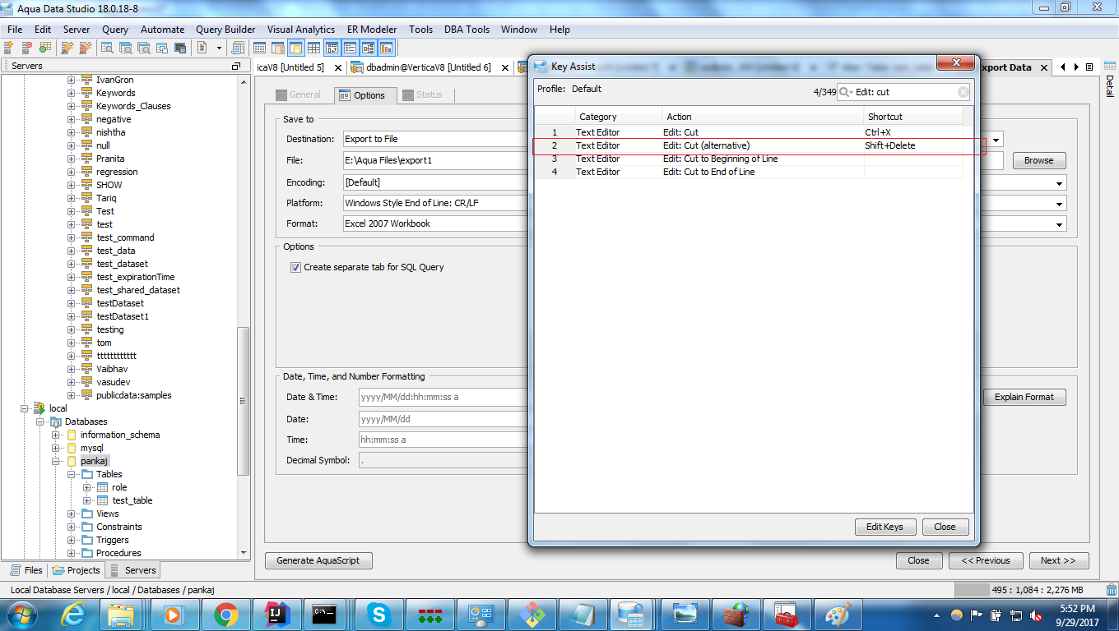This screenshot has width=1119, height=631.
Task: Click the Servers tree vertical scrollbar
Action: click(x=243, y=401)
